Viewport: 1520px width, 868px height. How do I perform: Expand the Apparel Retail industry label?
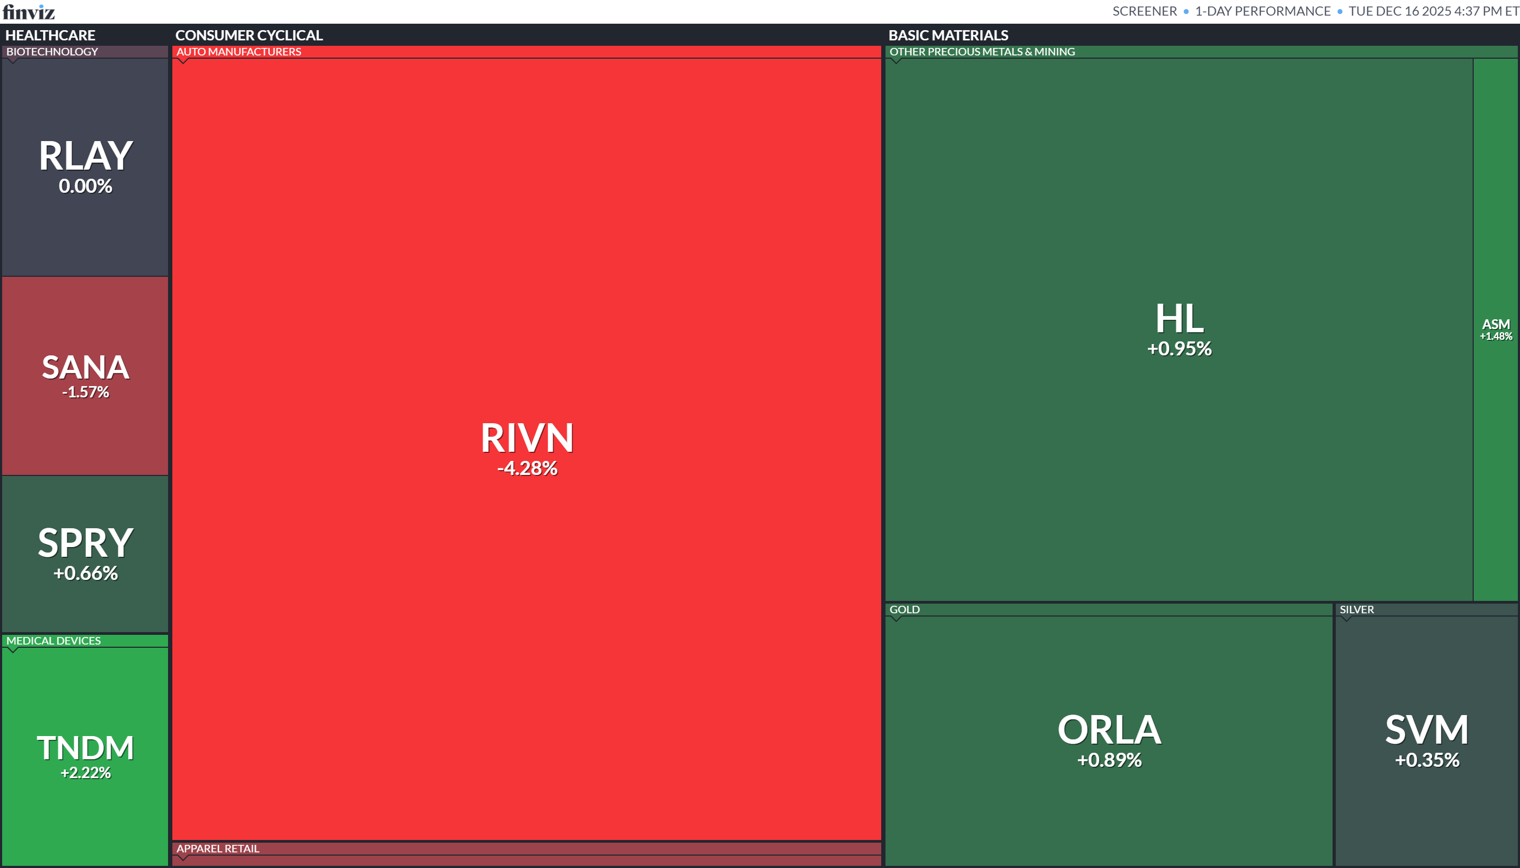click(218, 848)
